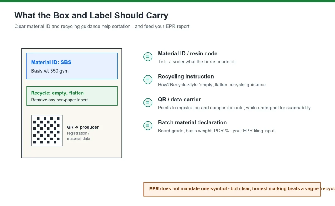Click the How2Recycle-style guidance description
Image resolution: width=335 pixels, height=206 pixels.
tap(212, 85)
